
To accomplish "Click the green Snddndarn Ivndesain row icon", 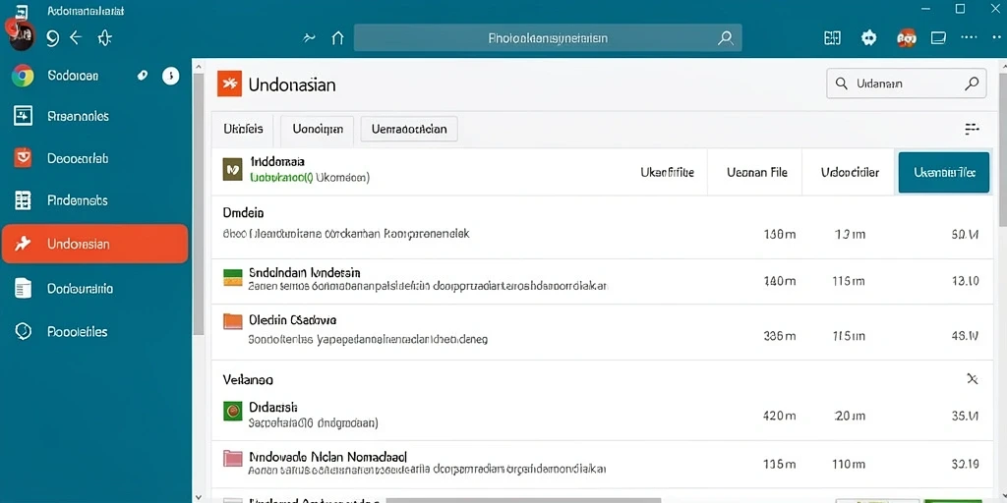I will click(232, 278).
